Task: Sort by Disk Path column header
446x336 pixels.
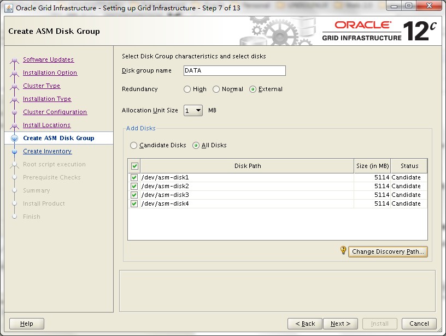Action: pos(248,166)
